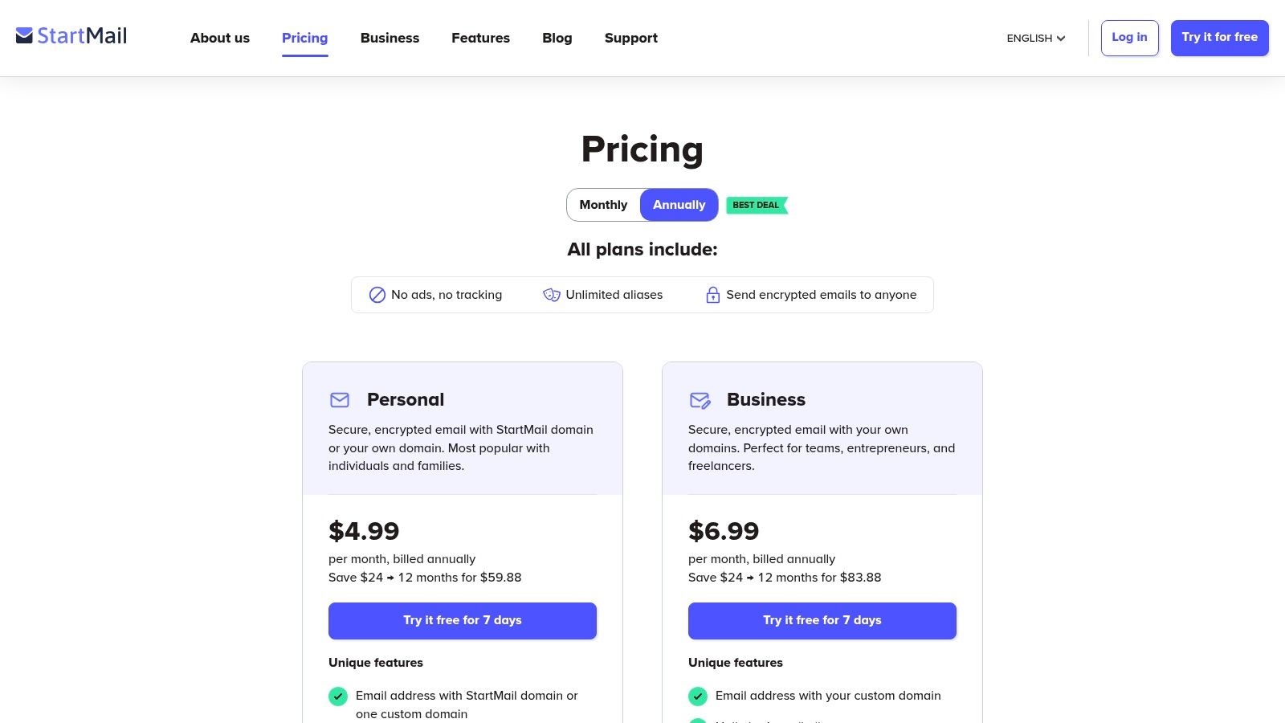
Task: Click the Log in button
Action: tap(1129, 38)
